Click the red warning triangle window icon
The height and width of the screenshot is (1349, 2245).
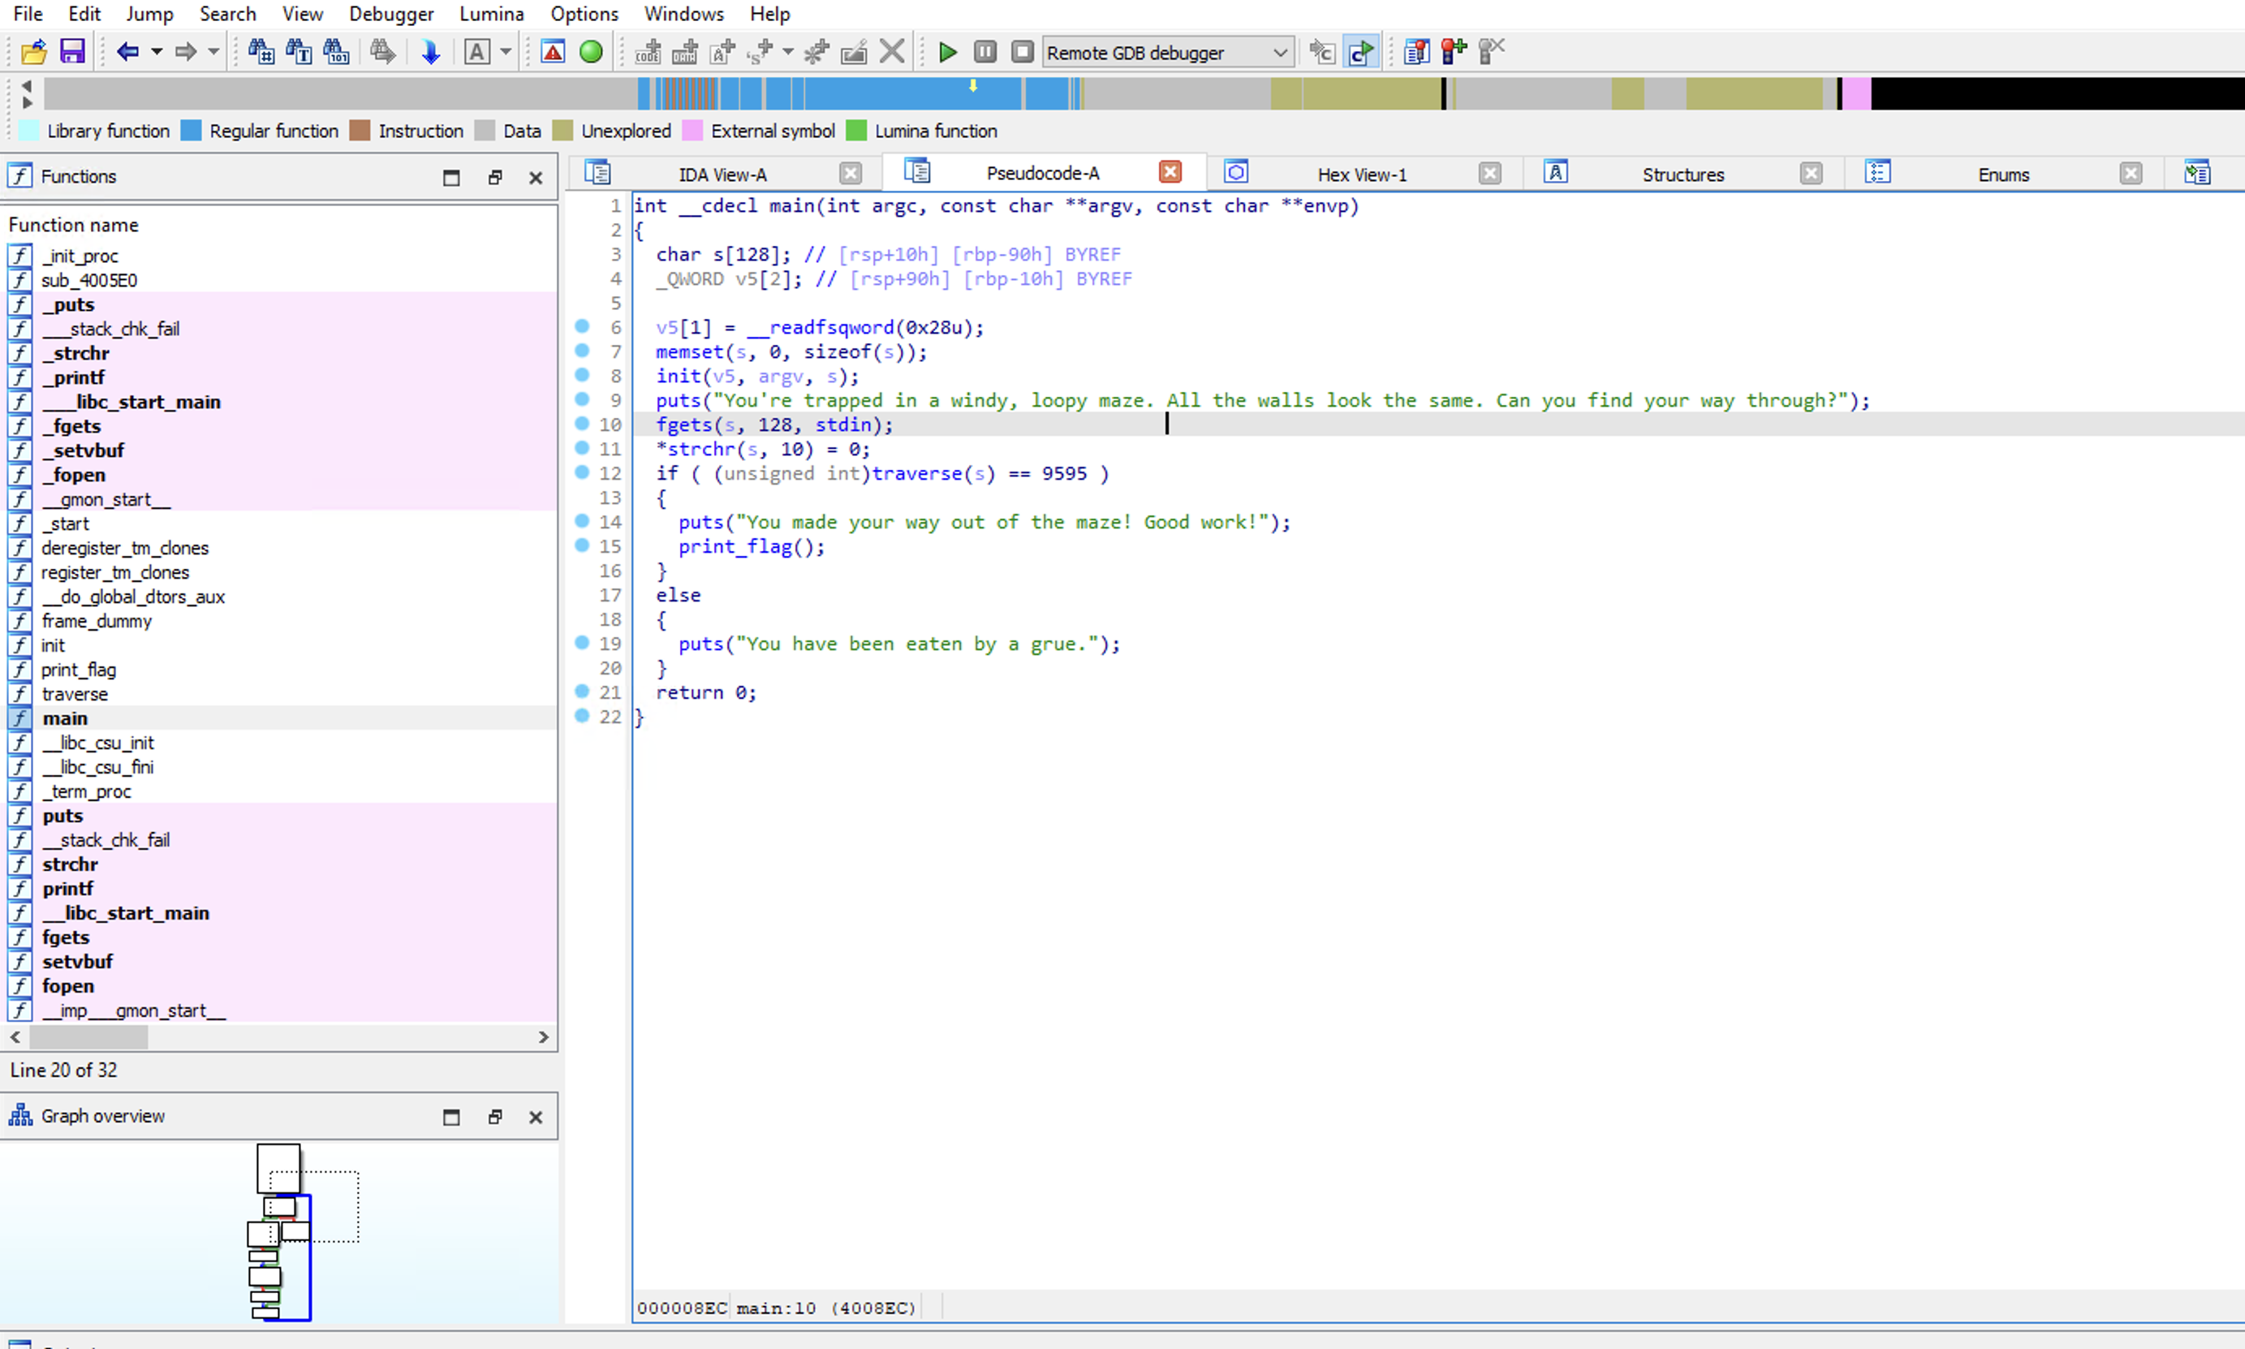[x=553, y=52]
